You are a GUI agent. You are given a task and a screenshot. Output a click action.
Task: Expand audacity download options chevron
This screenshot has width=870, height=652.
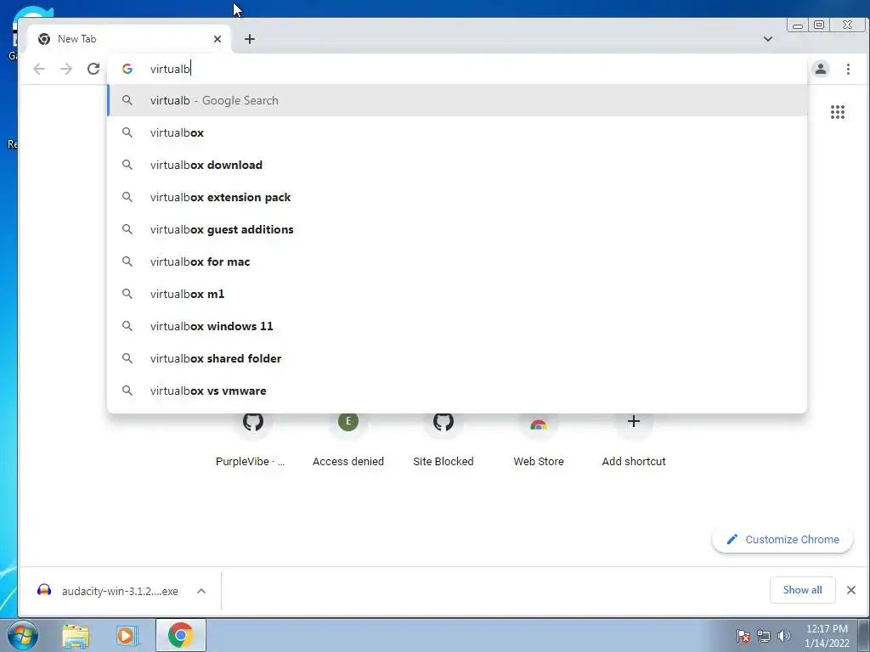pyautogui.click(x=201, y=591)
